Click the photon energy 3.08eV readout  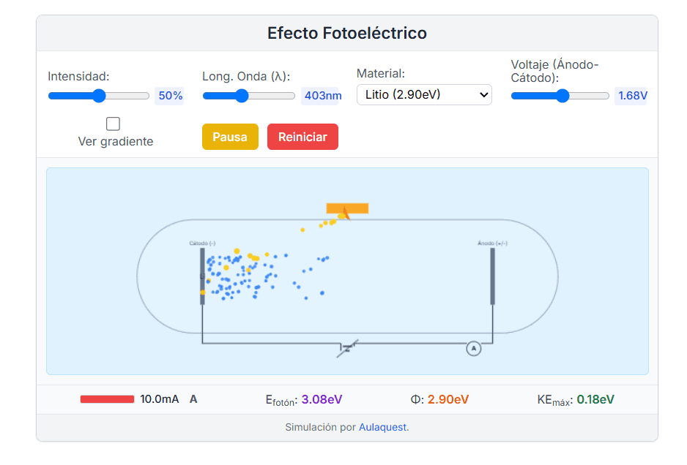click(322, 399)
